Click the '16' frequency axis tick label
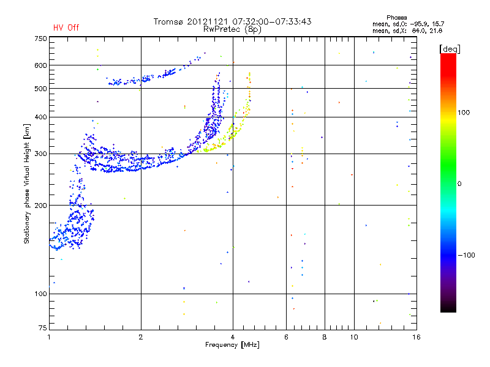Viewport: 490px width, 367px height. coord(417,337)
